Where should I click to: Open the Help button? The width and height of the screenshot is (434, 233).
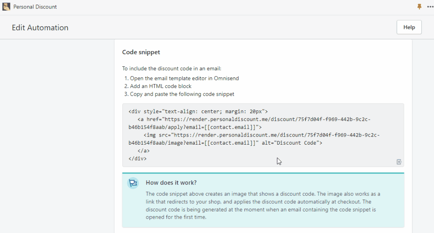pyautogui.click(x=409, y=27)
